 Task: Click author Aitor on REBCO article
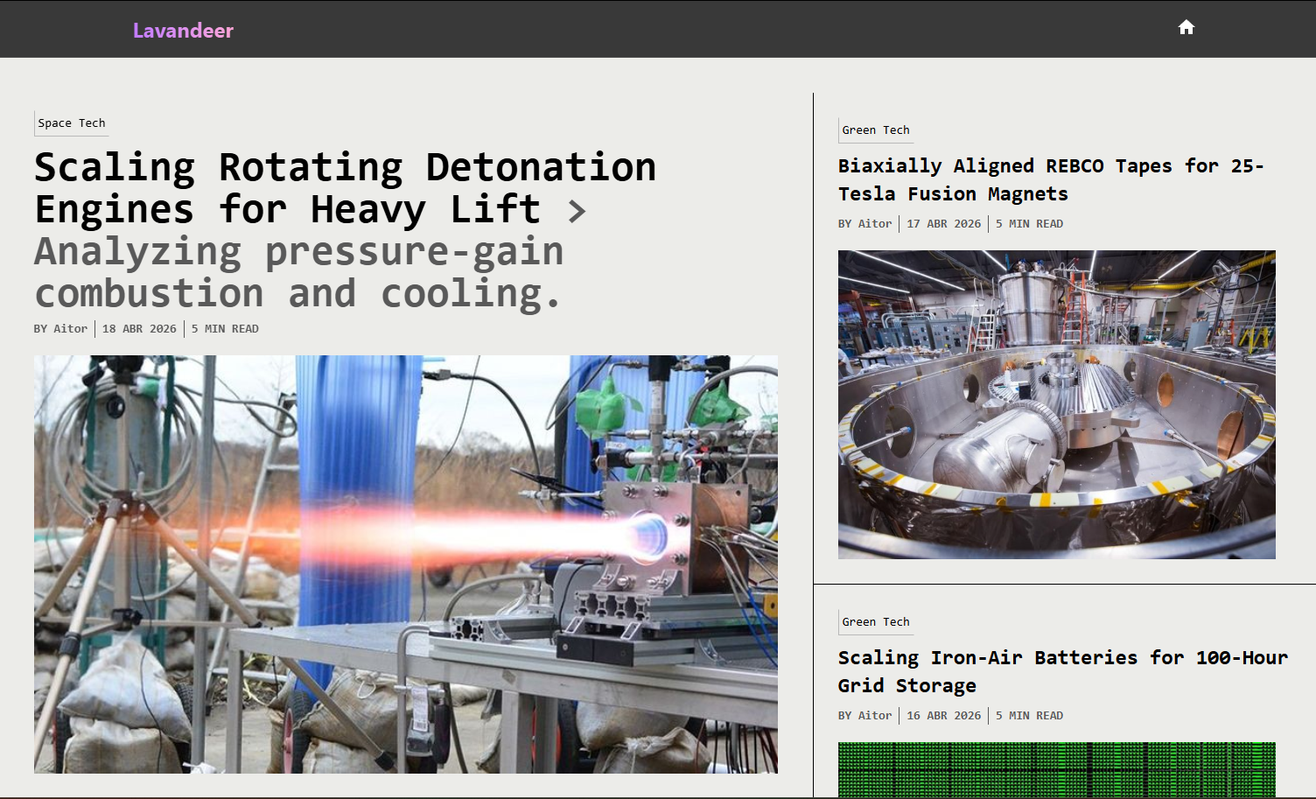click(x=875, y=224)
